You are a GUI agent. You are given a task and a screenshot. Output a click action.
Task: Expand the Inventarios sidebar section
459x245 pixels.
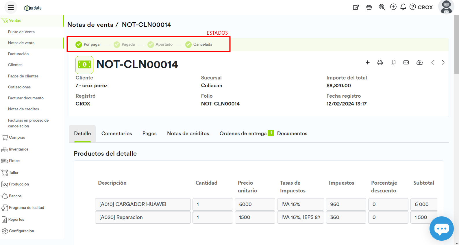pos(18,149)
